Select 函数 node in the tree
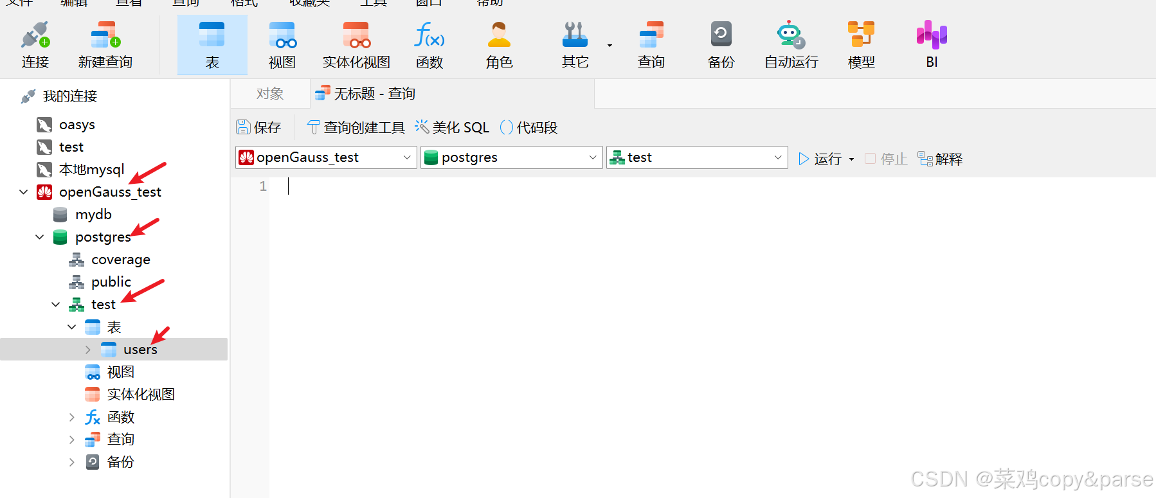1156x498 pixels. [121, 418]
